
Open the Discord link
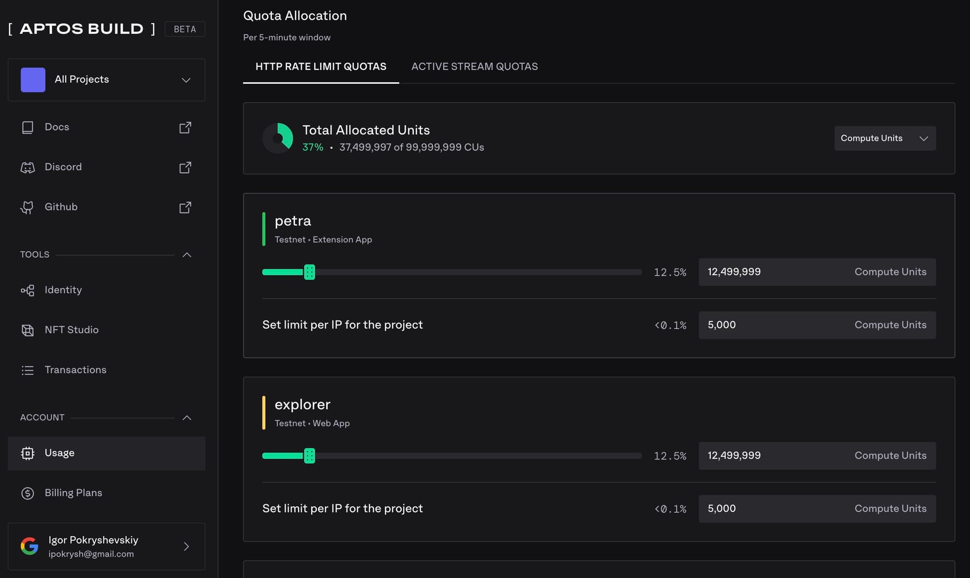[x=107, y=167]
